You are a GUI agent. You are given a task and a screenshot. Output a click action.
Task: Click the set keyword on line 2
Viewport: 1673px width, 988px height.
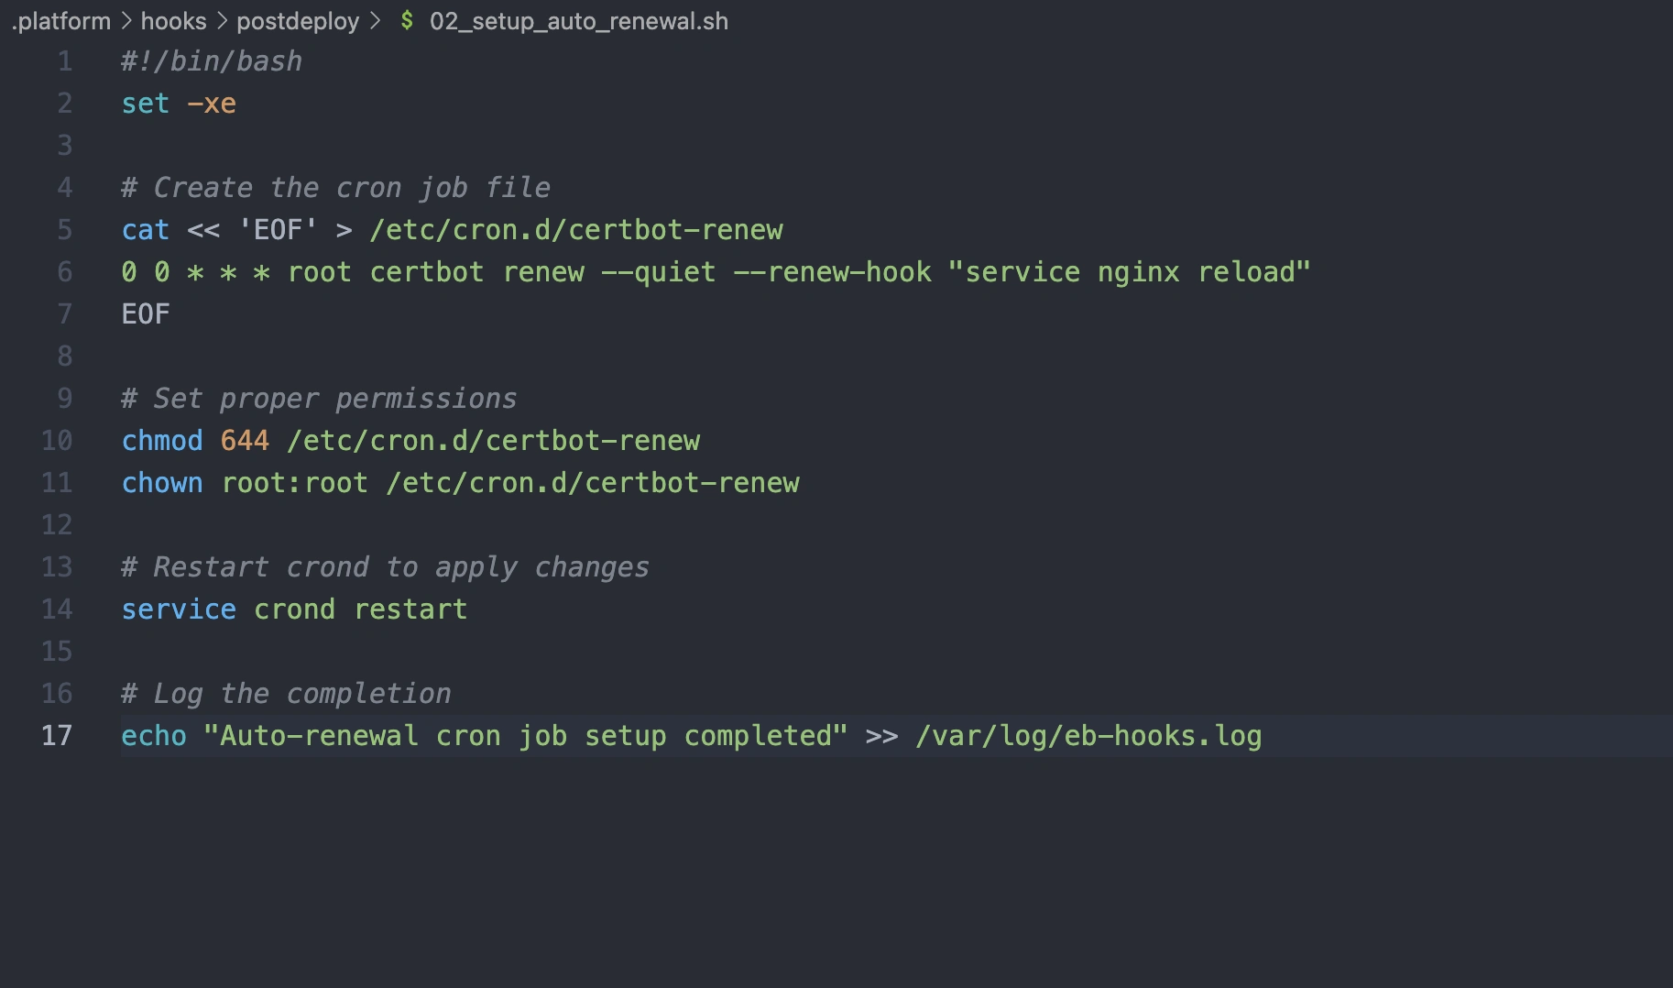[x=146, y=104]
